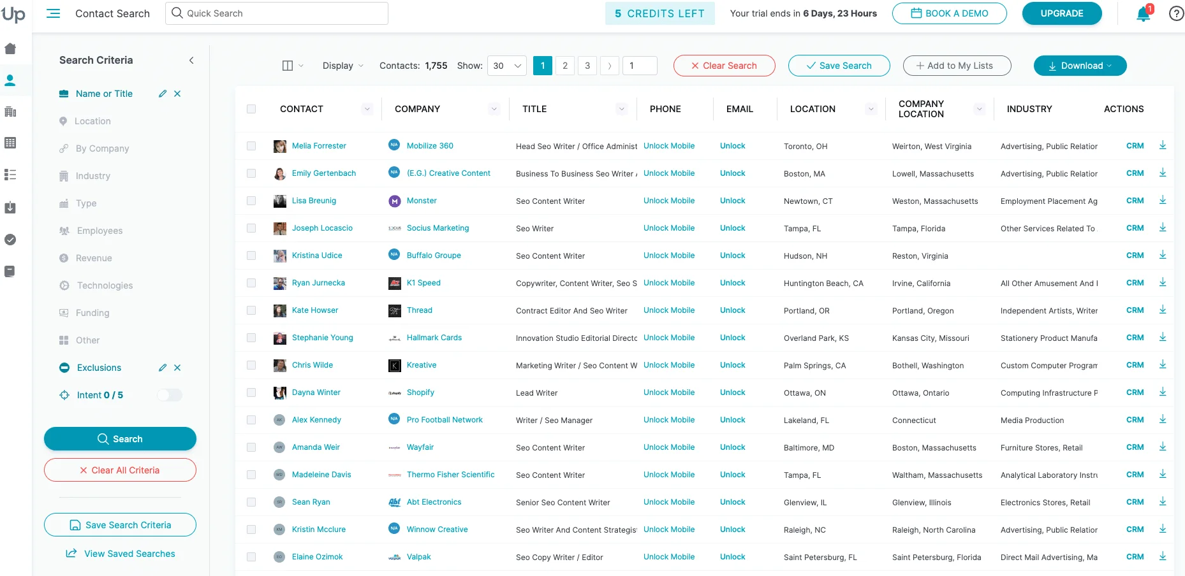
Task: Edit the Name or Title criteria
Action: click(163, 94)
